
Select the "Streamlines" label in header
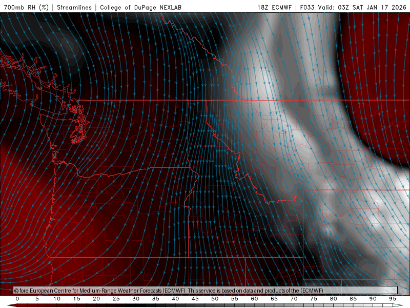pyautogui.click(x=74, y=7)
